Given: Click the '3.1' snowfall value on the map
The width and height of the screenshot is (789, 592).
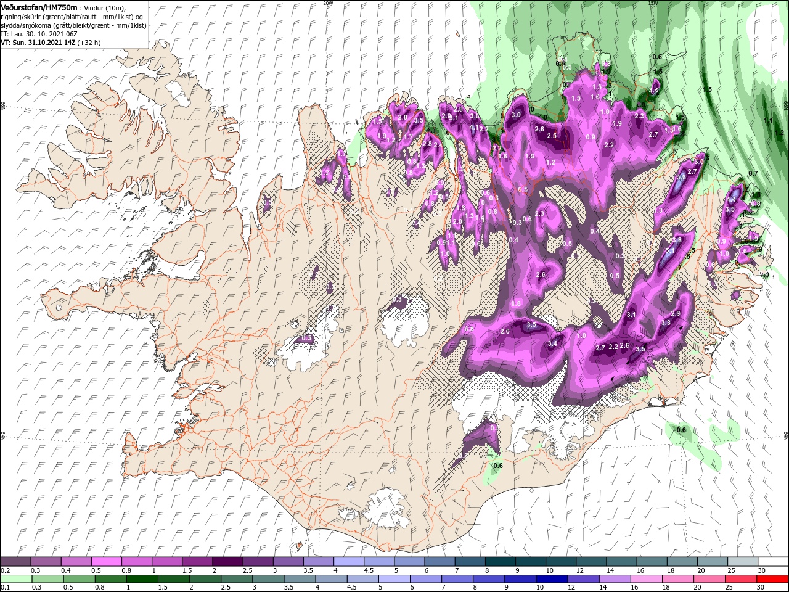Looking at the screenshot, I should pyautogui.click(x=631, y=314).
